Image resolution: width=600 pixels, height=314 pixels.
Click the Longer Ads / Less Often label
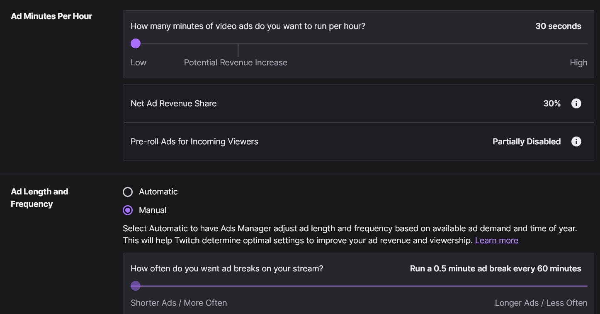click(541, 303)
